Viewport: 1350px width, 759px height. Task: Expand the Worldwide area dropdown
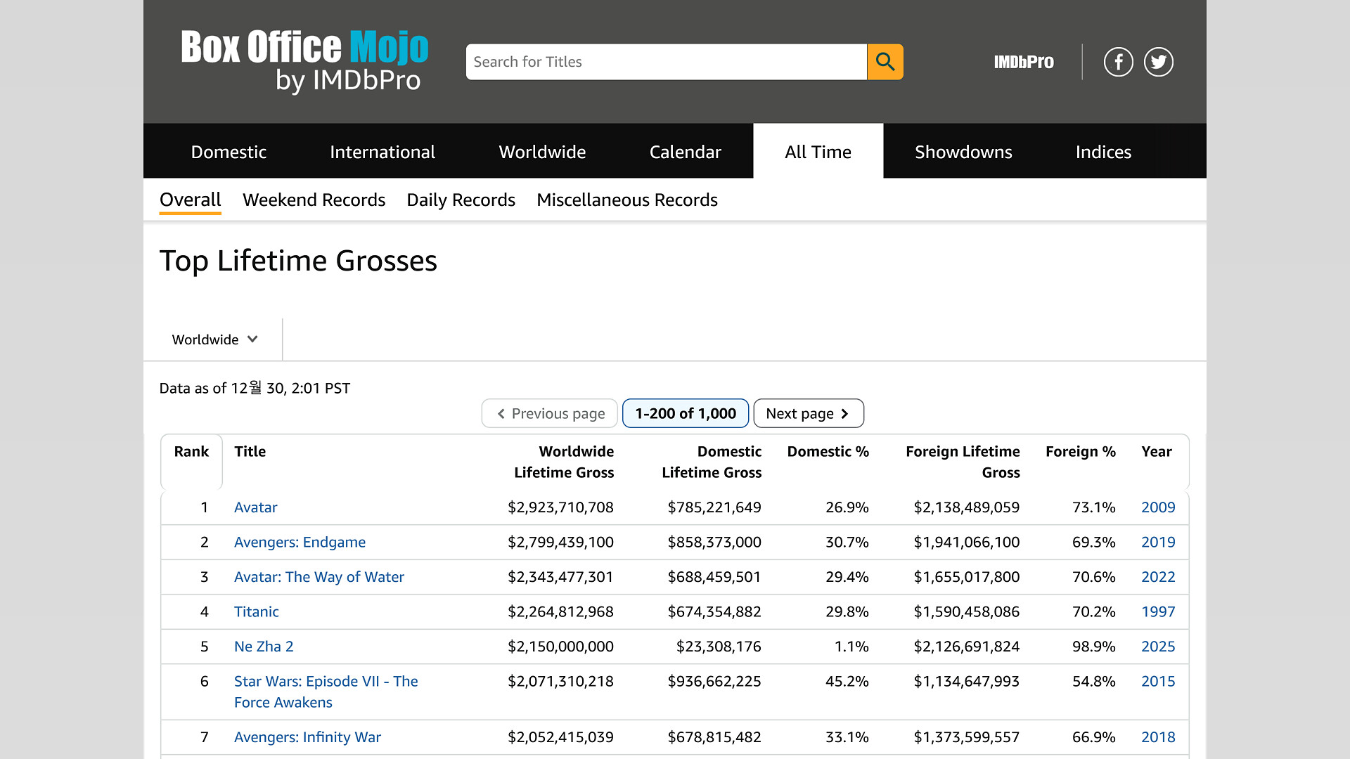point(214,339)
